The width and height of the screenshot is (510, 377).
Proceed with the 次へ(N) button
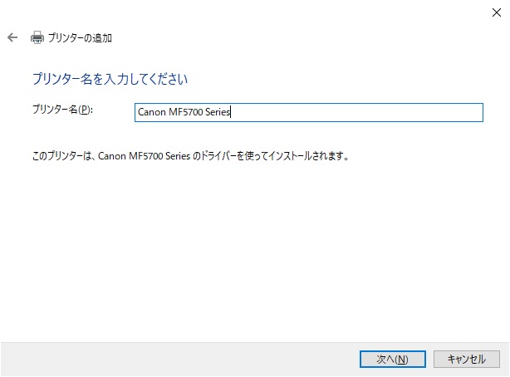pyautogui.click(x=393, y=359)
